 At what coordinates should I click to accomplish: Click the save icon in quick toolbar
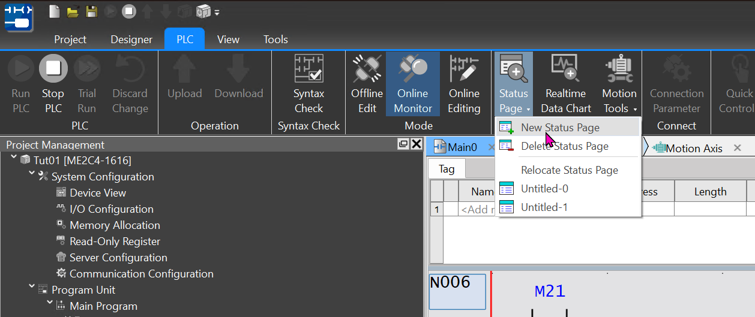91,11
